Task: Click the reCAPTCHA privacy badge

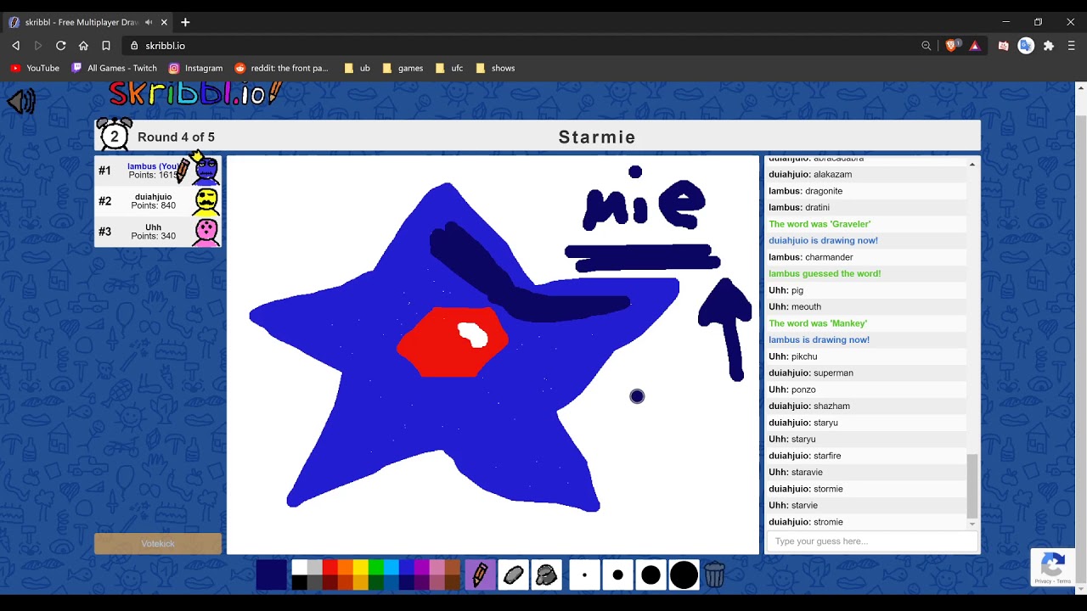Action: tap(1053, 567)
